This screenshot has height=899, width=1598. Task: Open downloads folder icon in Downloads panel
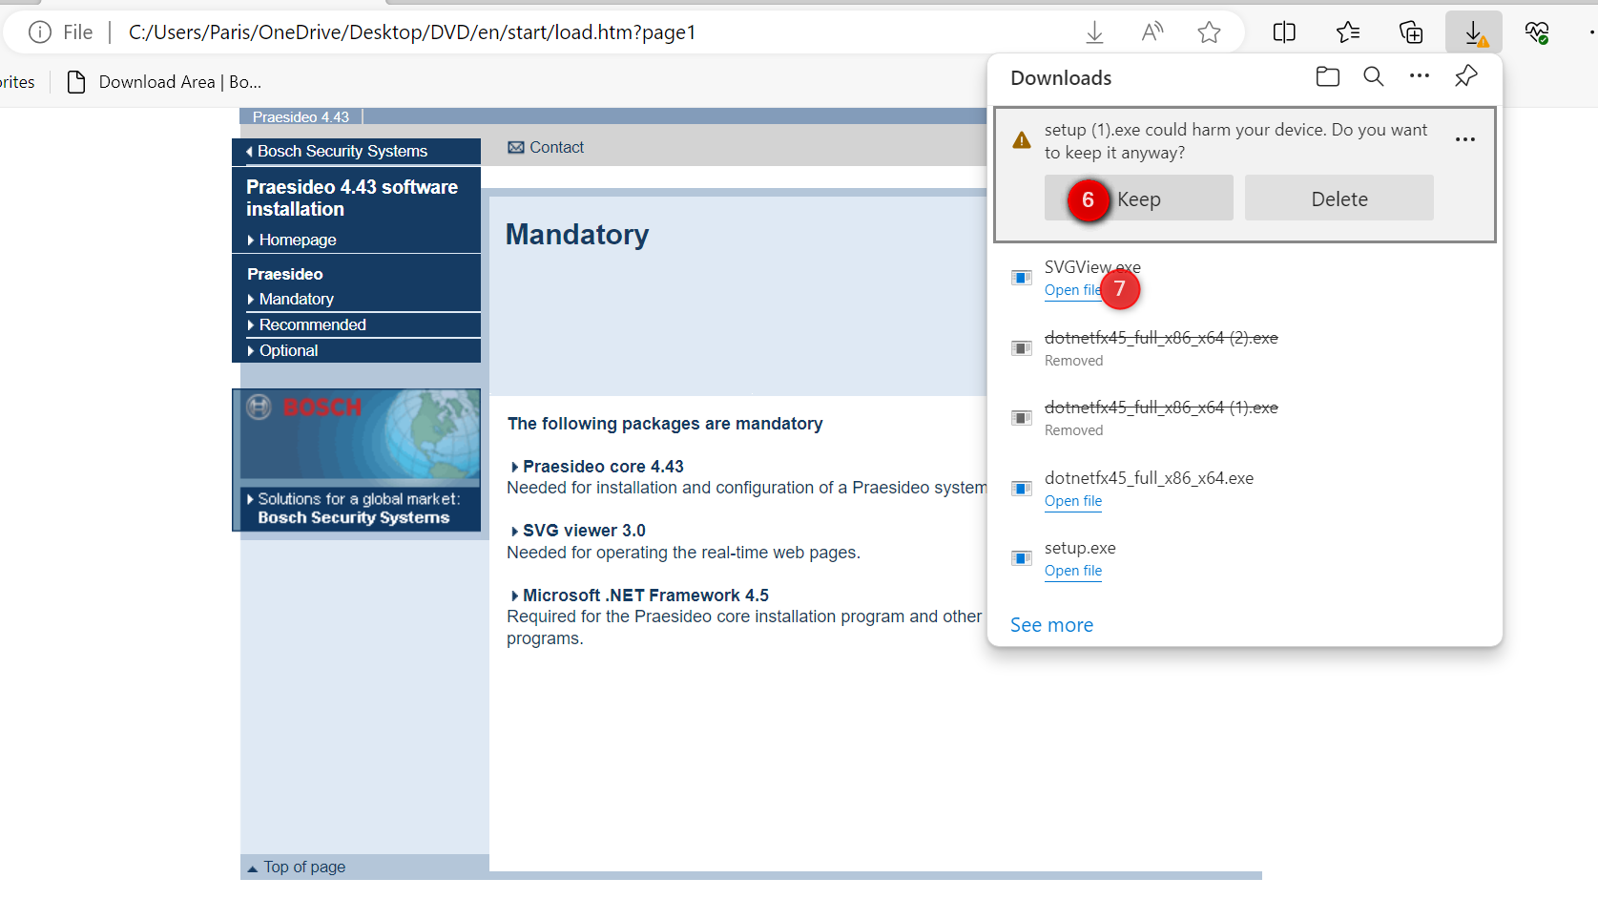pos(1327,77)
